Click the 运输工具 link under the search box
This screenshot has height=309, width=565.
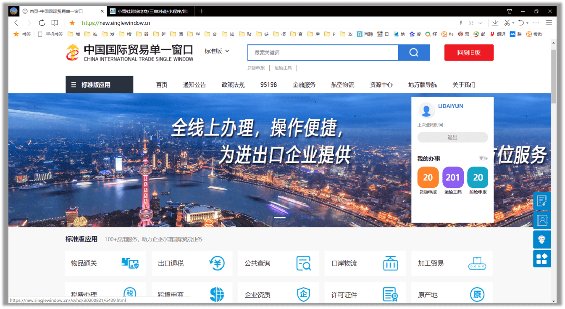(283, 68)
